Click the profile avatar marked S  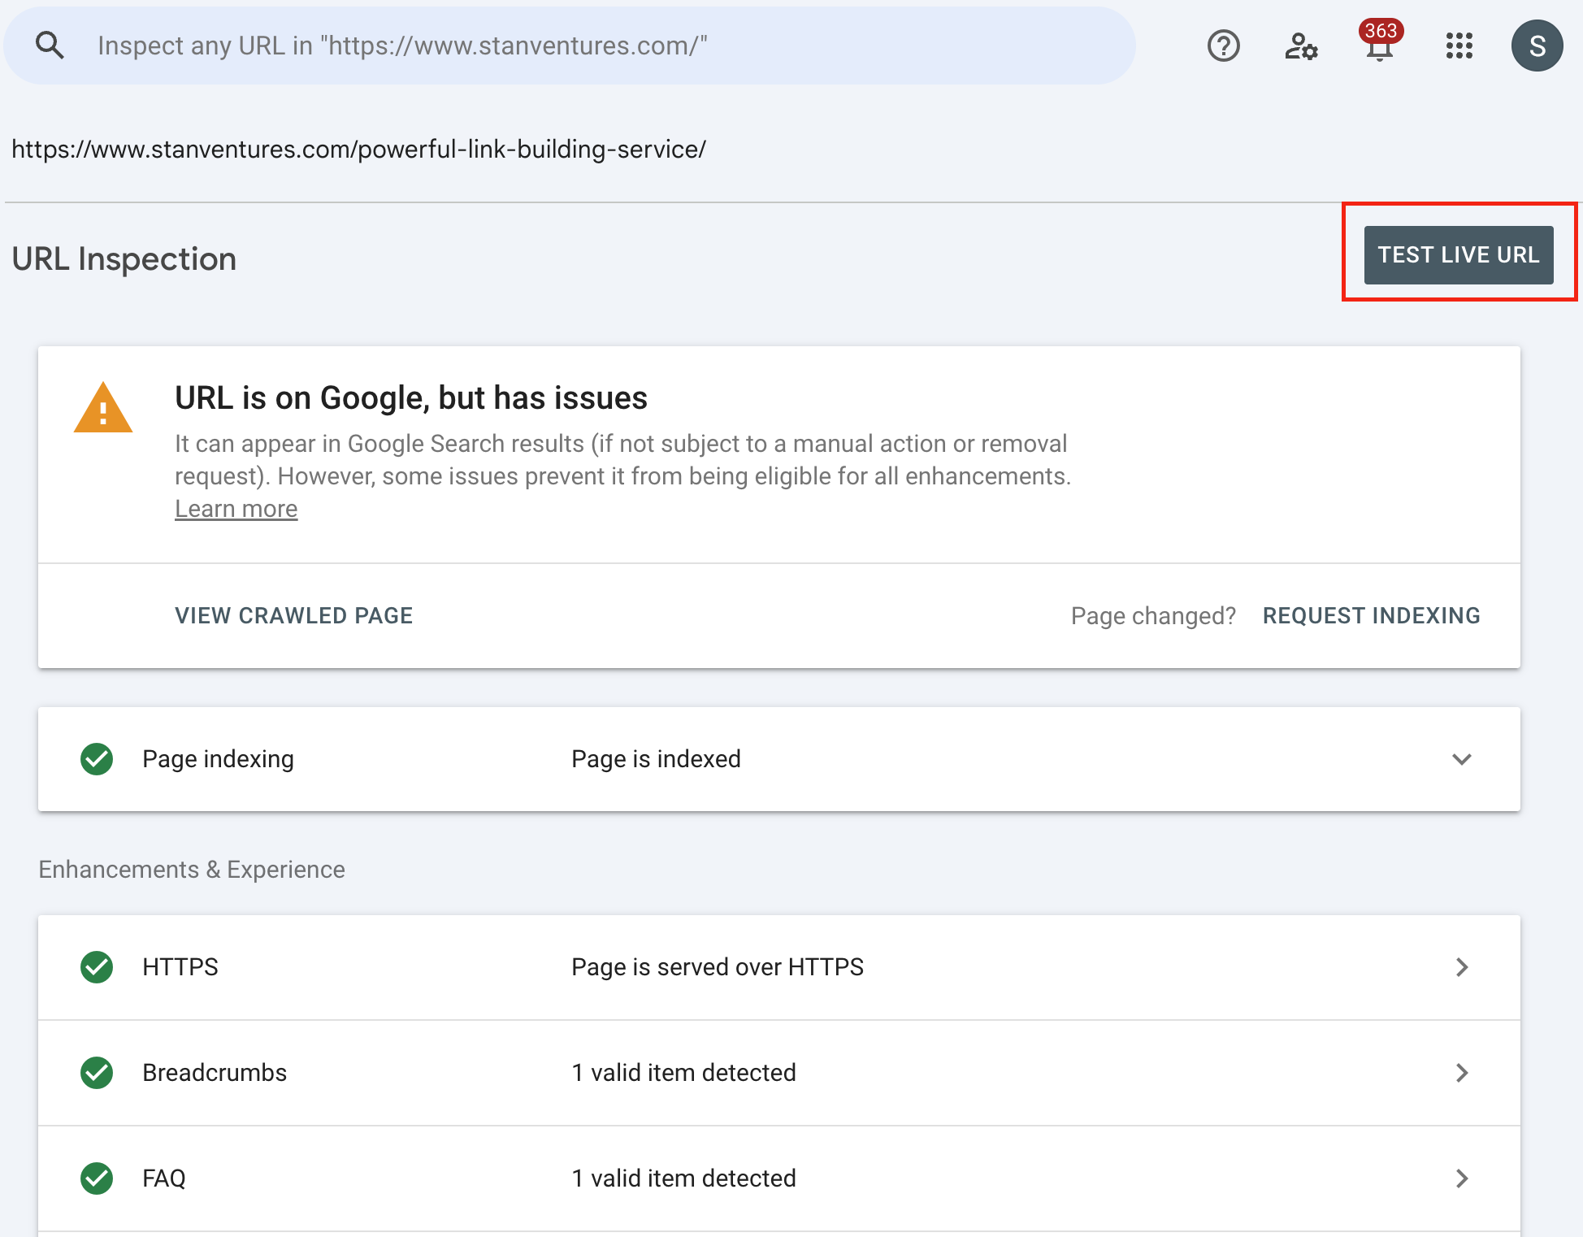tap(1537, 45)
